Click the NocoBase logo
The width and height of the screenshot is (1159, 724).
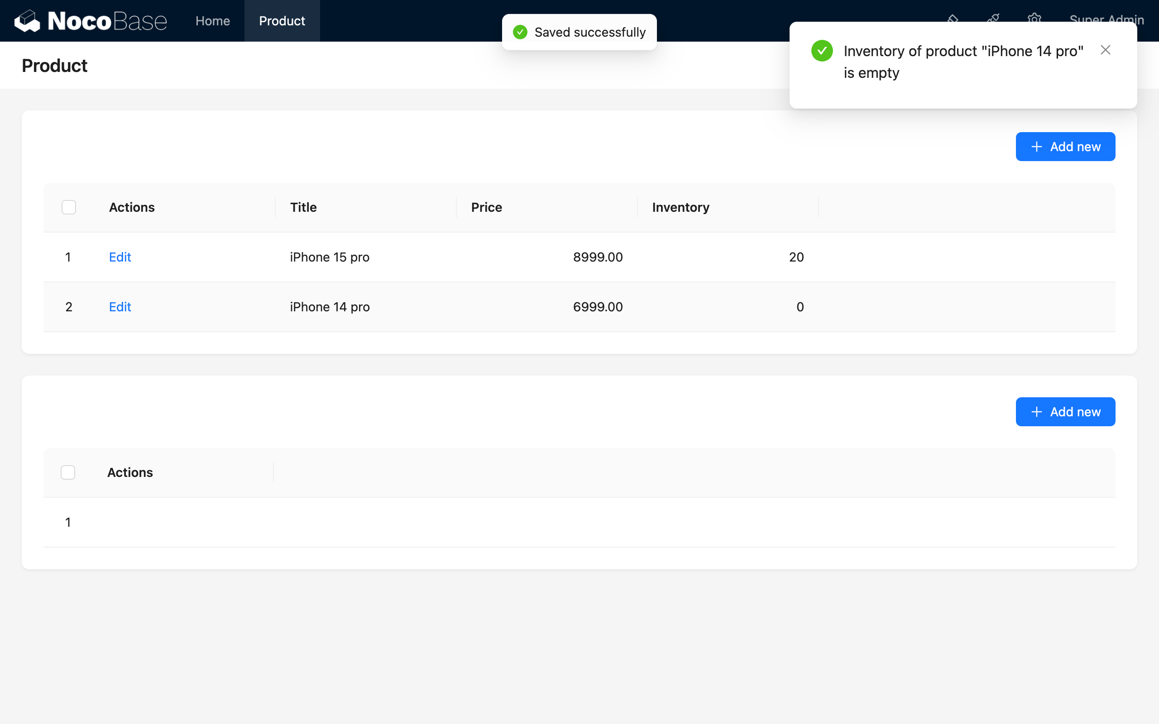coord(91,20)
